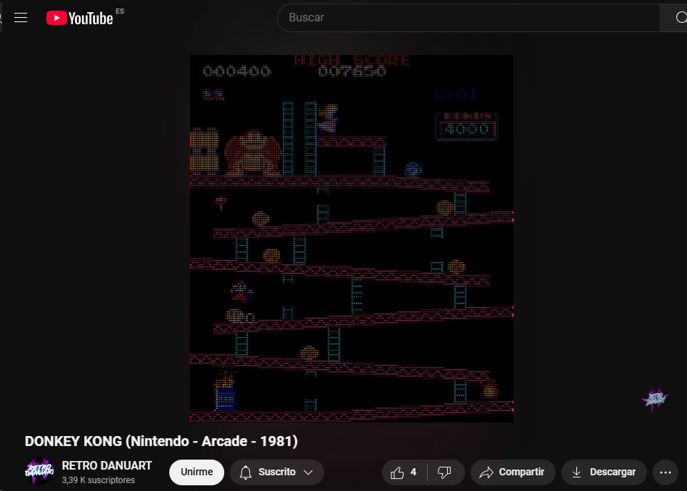
Task: Click the magnifier search button
Action: [x=676, y=18]
